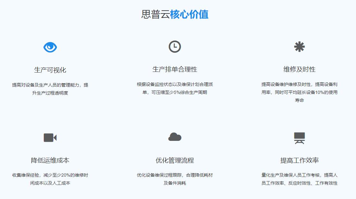Click the 提高工作效率 title
The image size is (356, 199).
point(299,160)
